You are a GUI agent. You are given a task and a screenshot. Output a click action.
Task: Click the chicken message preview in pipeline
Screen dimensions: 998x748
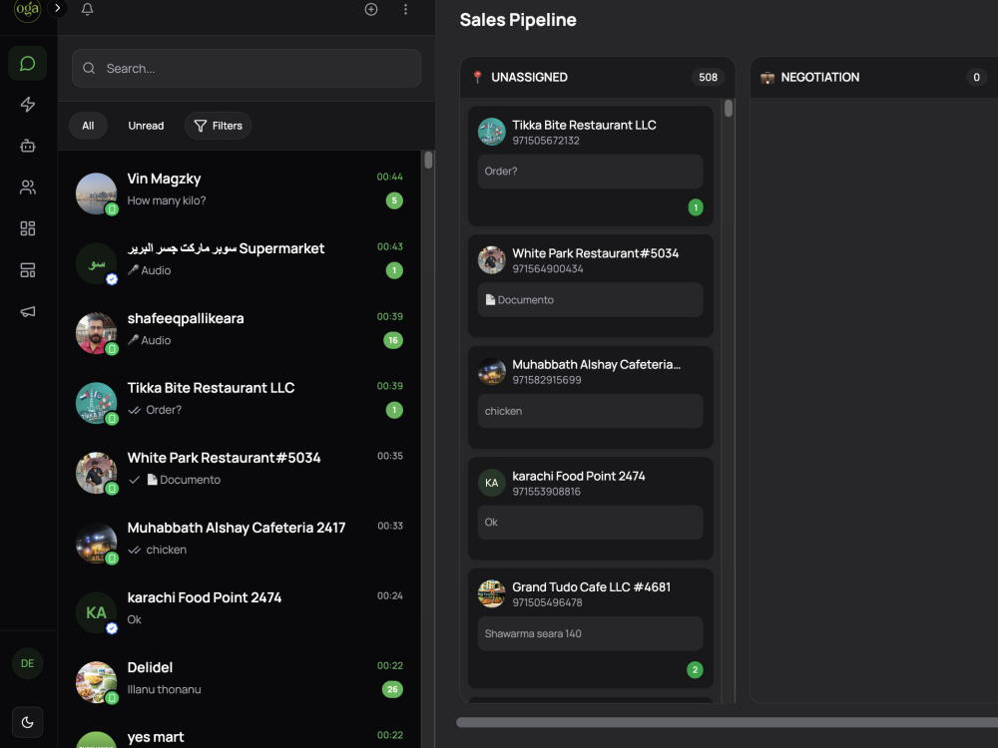591,412
